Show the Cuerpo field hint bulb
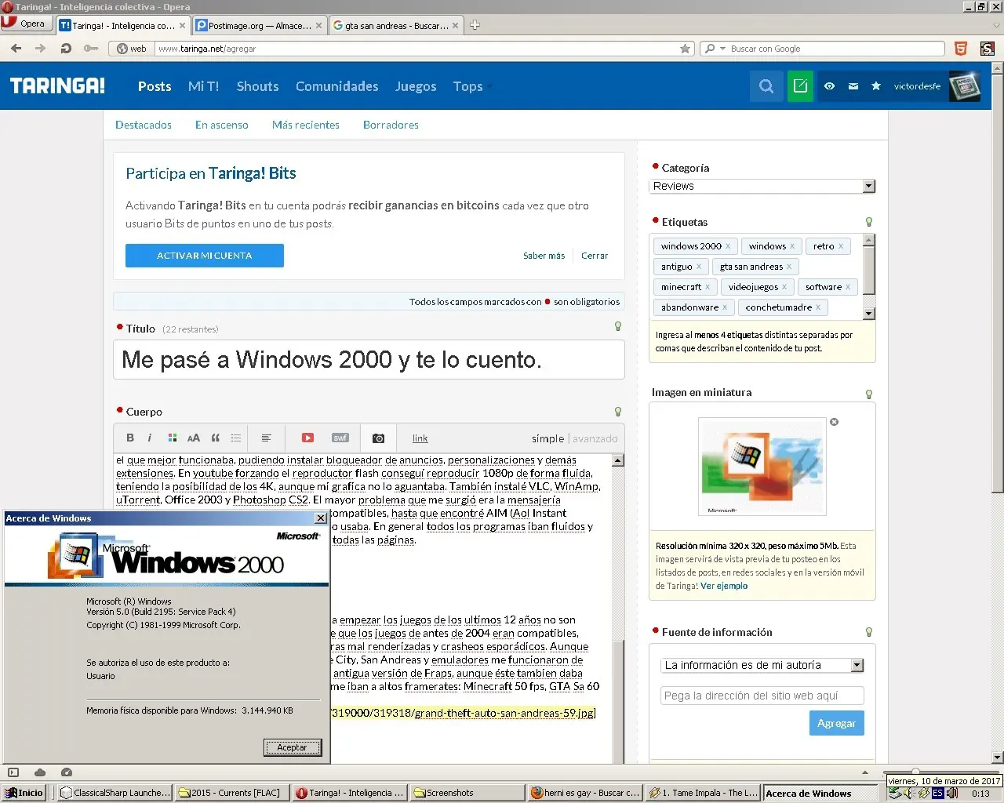This screenshot has width=1004, height=803. (618, 412)
